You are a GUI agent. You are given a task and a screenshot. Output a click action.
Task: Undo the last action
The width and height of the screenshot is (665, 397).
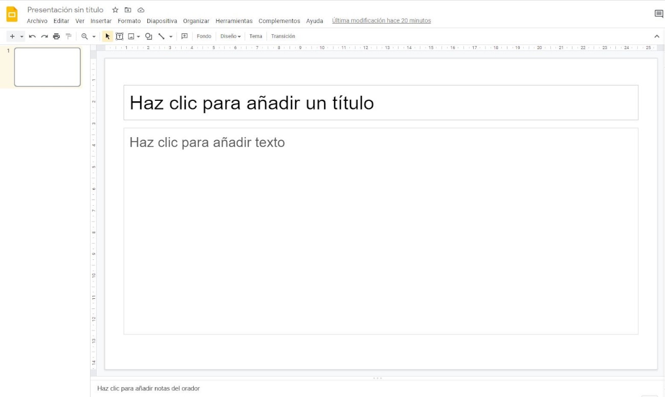(32, 36)
